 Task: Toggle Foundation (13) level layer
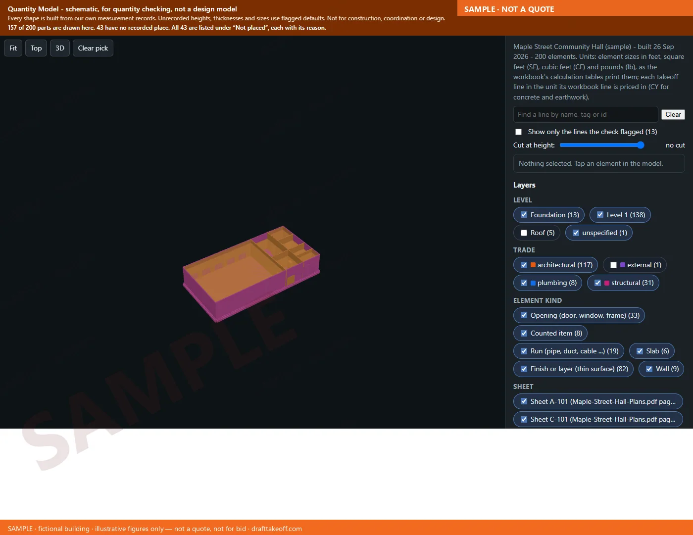tap(549, 215)
